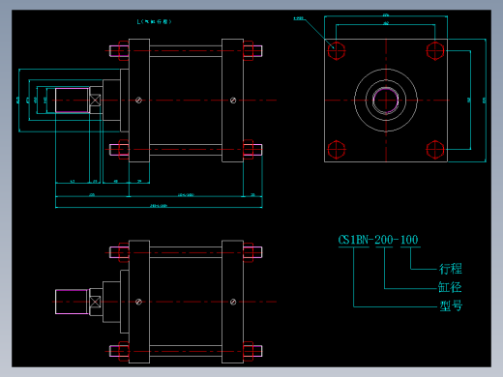Screen dimensions: 503x377
Task: Select the 型号 label text
Action: point(451,305)
